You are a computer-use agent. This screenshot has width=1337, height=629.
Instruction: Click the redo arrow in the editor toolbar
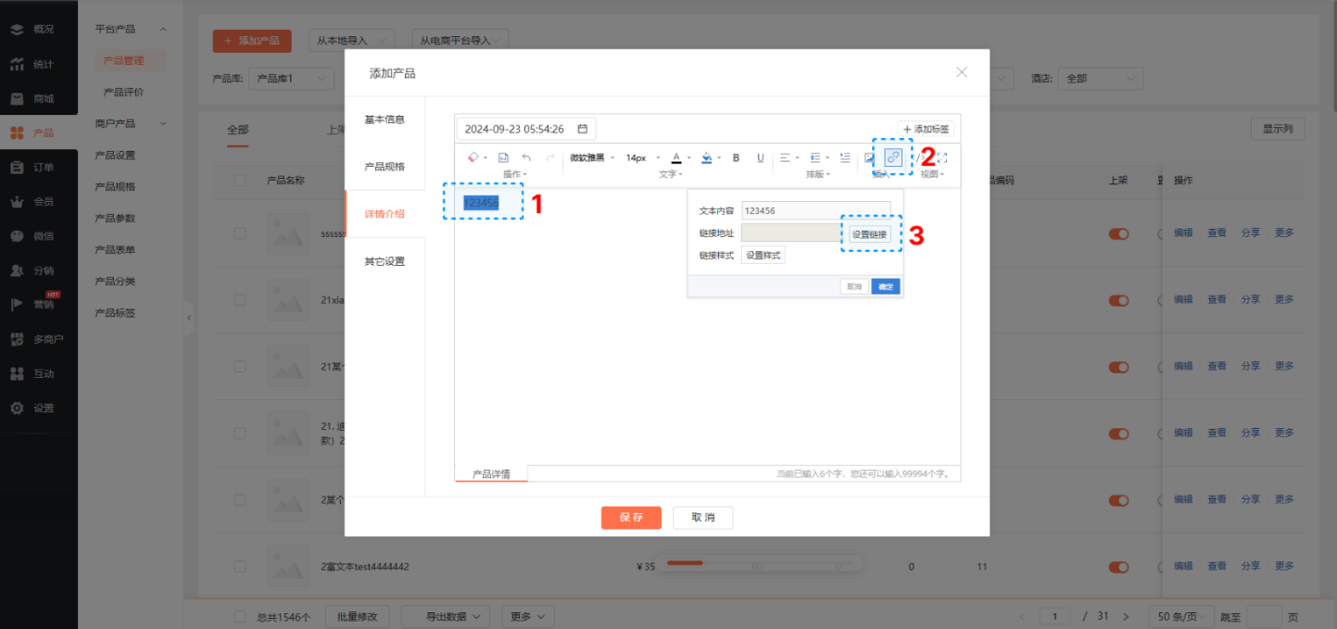click(550, 157)
